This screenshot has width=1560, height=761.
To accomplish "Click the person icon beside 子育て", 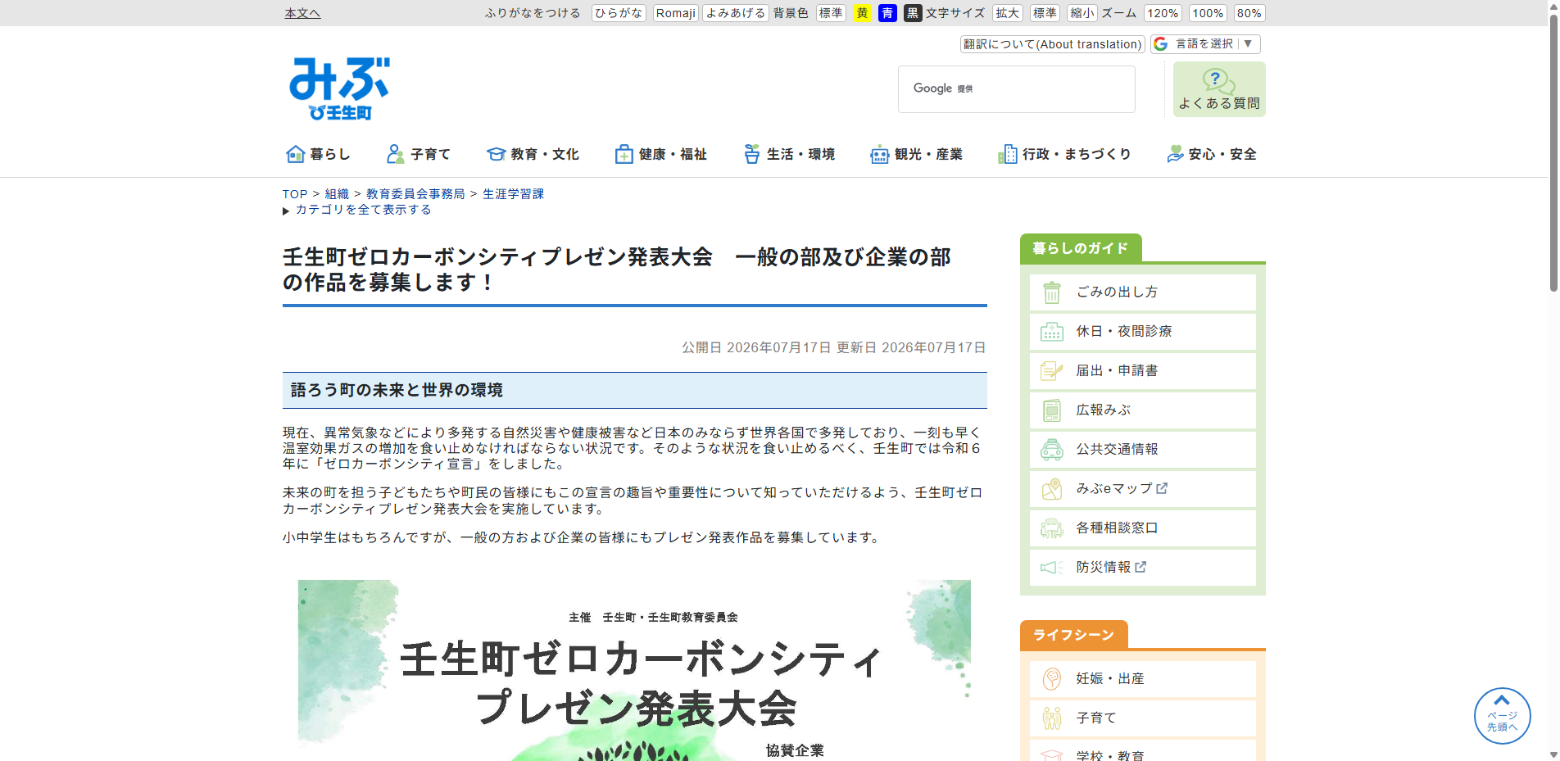I will [x=395, y=154].
